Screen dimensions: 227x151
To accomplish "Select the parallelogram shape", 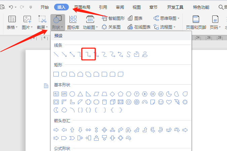I will point(96,94).
